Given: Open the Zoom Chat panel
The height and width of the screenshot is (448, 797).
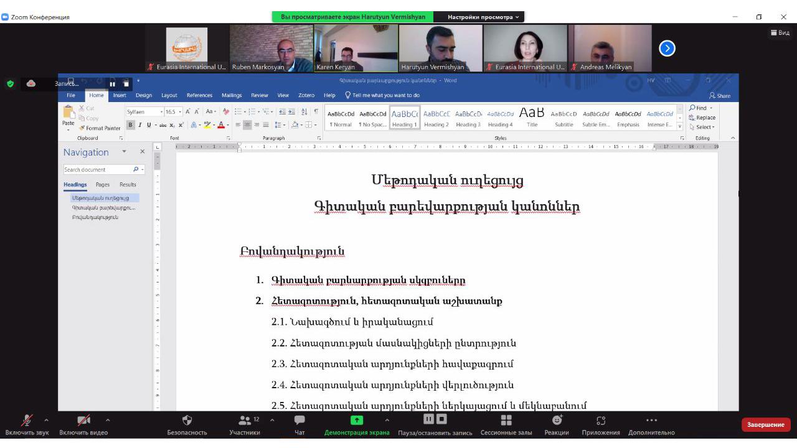Looking at the screenshot, I should click(x=299, y=421).
